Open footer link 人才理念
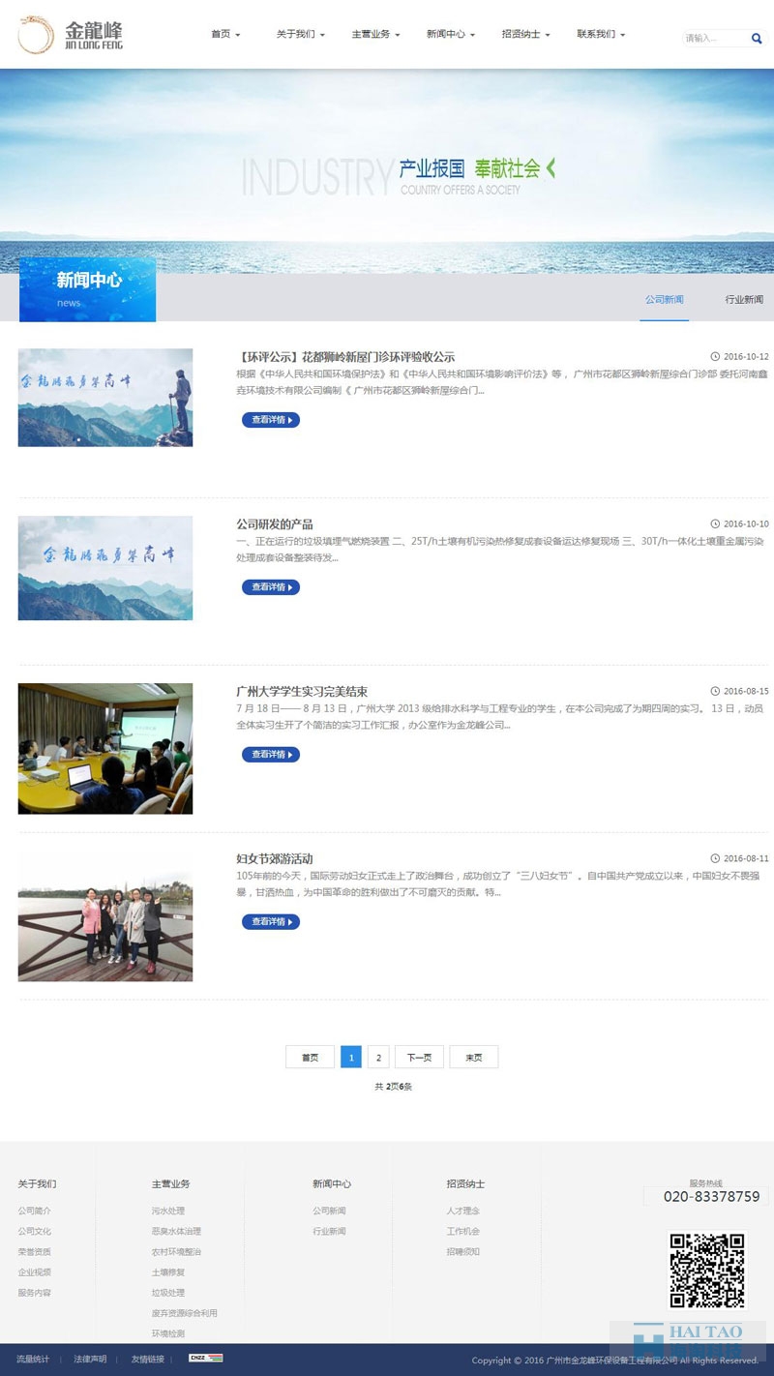 pyautogui.click(x=463, y=1211)
